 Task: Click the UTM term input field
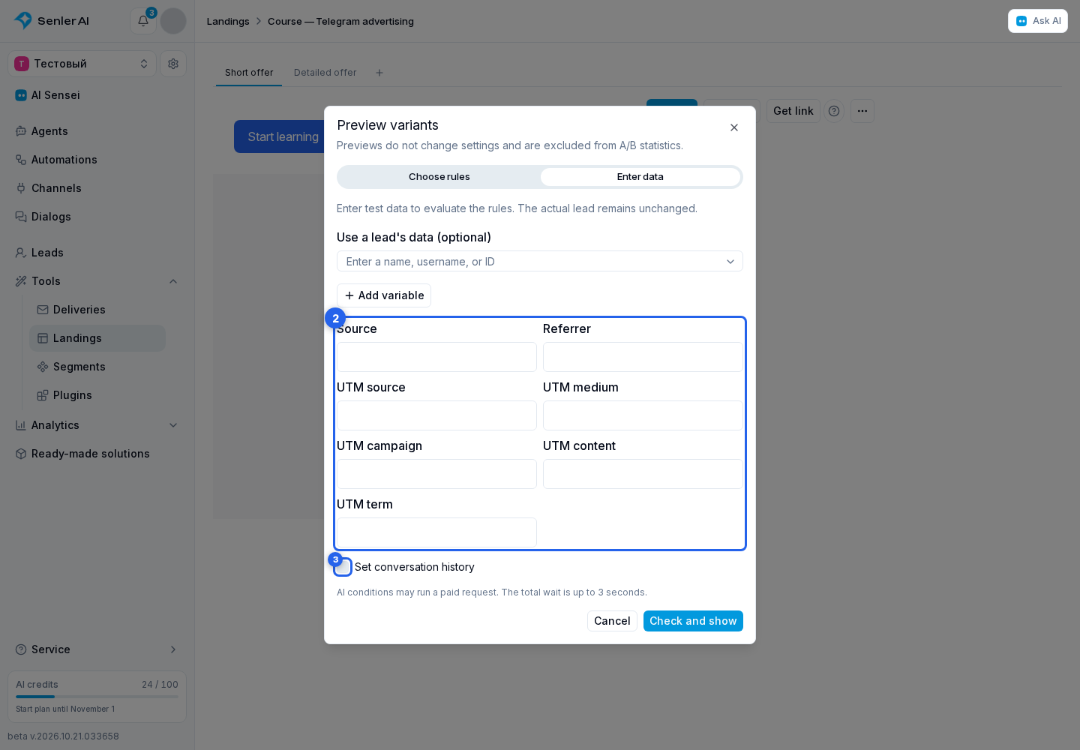[x=436, y=532]
